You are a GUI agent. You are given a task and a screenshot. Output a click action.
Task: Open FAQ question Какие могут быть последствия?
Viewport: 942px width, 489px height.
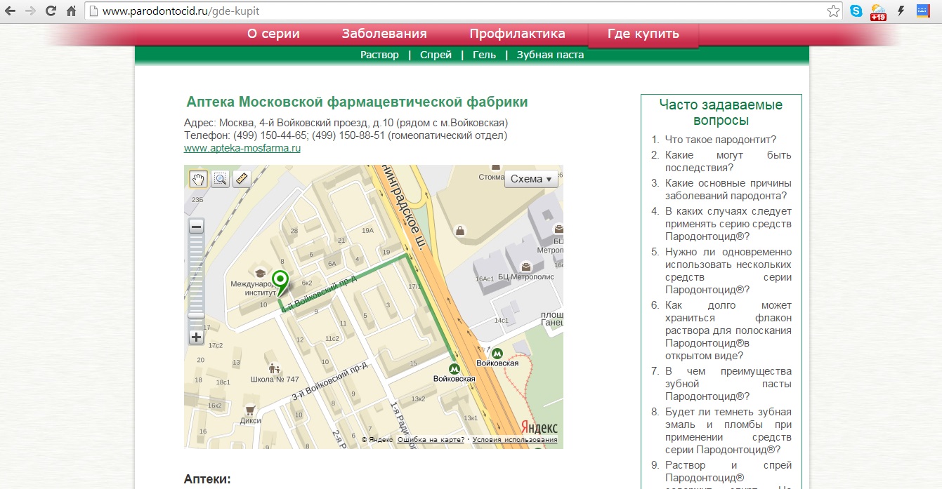pyautogui.click(x=728, y=161)
